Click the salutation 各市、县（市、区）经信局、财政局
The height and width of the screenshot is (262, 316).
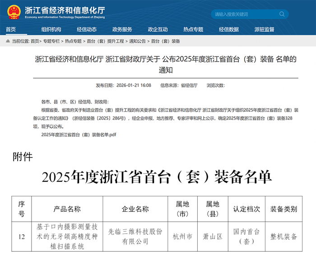75,102
